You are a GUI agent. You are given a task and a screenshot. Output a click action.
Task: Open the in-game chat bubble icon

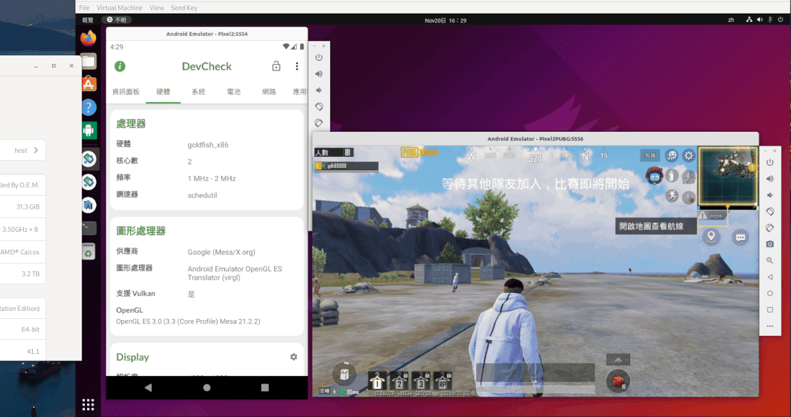click(740, 237)
